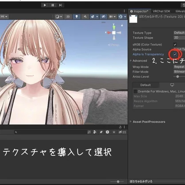
Task: Click the search by import log type icon
Action: click(108, 132)
